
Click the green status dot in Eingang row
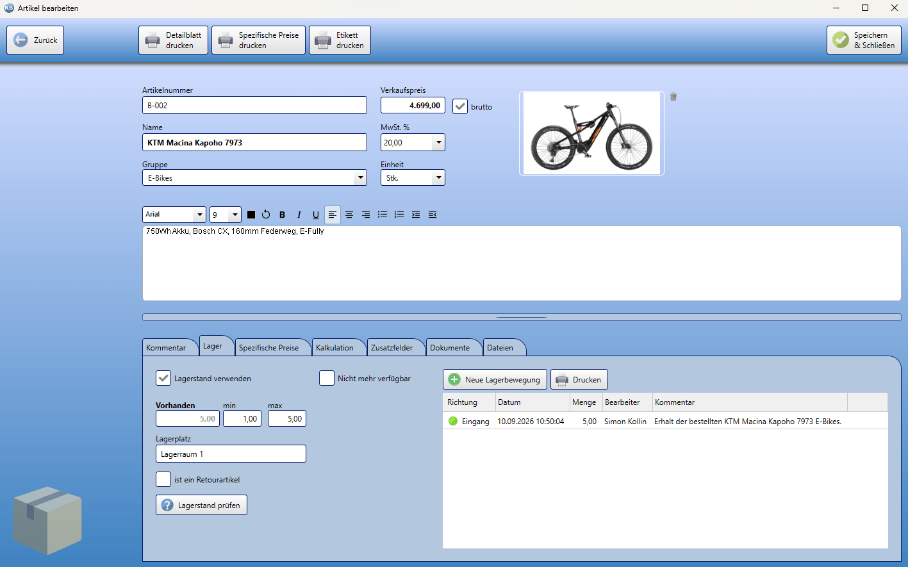(453, 421)
